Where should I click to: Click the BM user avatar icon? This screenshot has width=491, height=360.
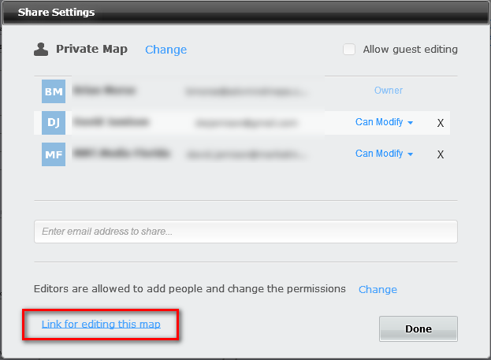click(x=54, y=91)
